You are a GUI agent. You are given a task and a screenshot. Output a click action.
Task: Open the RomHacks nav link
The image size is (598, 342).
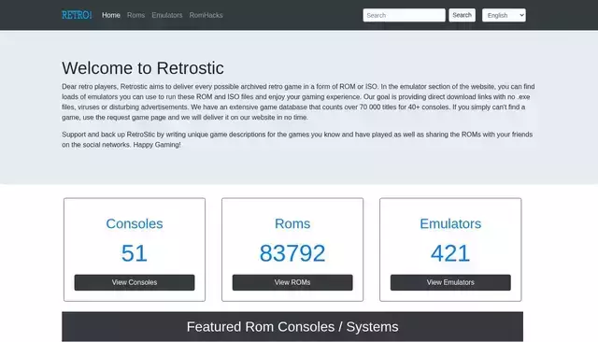[x=206, y=15]
